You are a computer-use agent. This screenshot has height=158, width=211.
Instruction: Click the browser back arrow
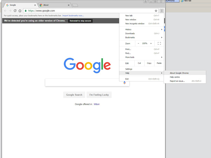tap(5, 11)
